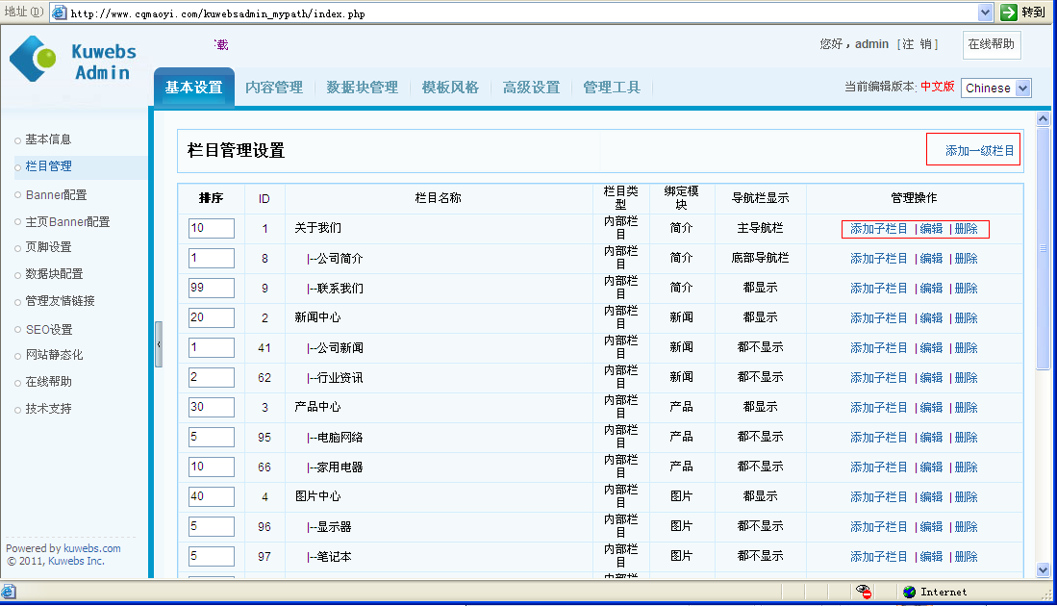Switch to the 内容管理 tab
Screen dimensions: 1057x606
tap(274, 88)
